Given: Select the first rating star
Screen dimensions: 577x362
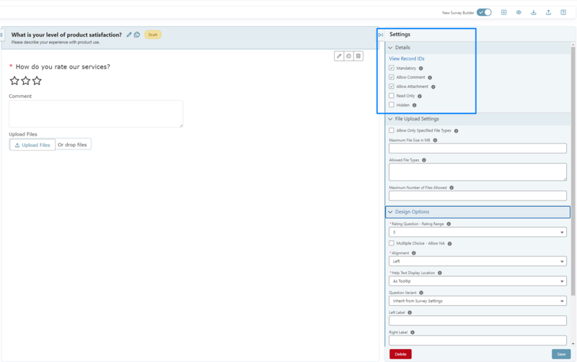Looking at the screenshot, I should point(14,81).
